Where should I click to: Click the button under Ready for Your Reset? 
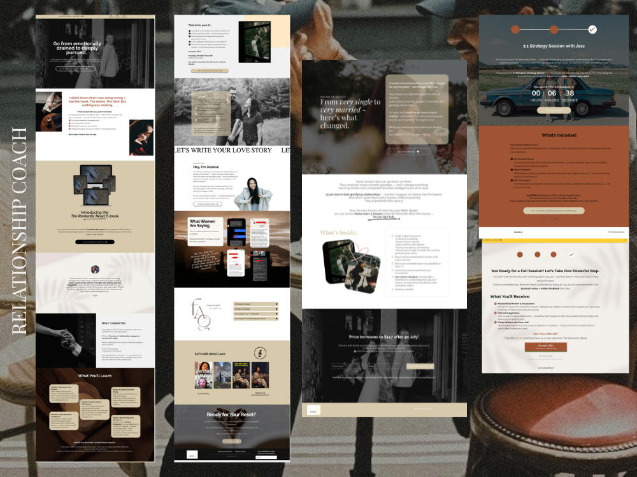[x=232, y=441]
